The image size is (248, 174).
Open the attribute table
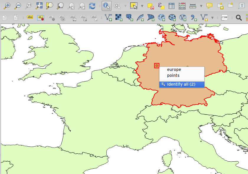(171, 6)
